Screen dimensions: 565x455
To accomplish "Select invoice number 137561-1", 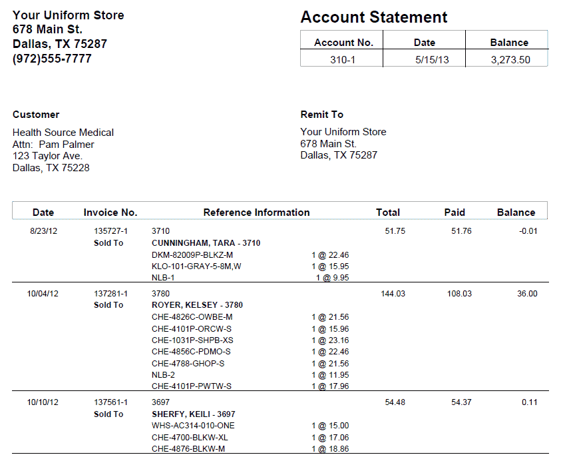I will click(x=110, y=402).
